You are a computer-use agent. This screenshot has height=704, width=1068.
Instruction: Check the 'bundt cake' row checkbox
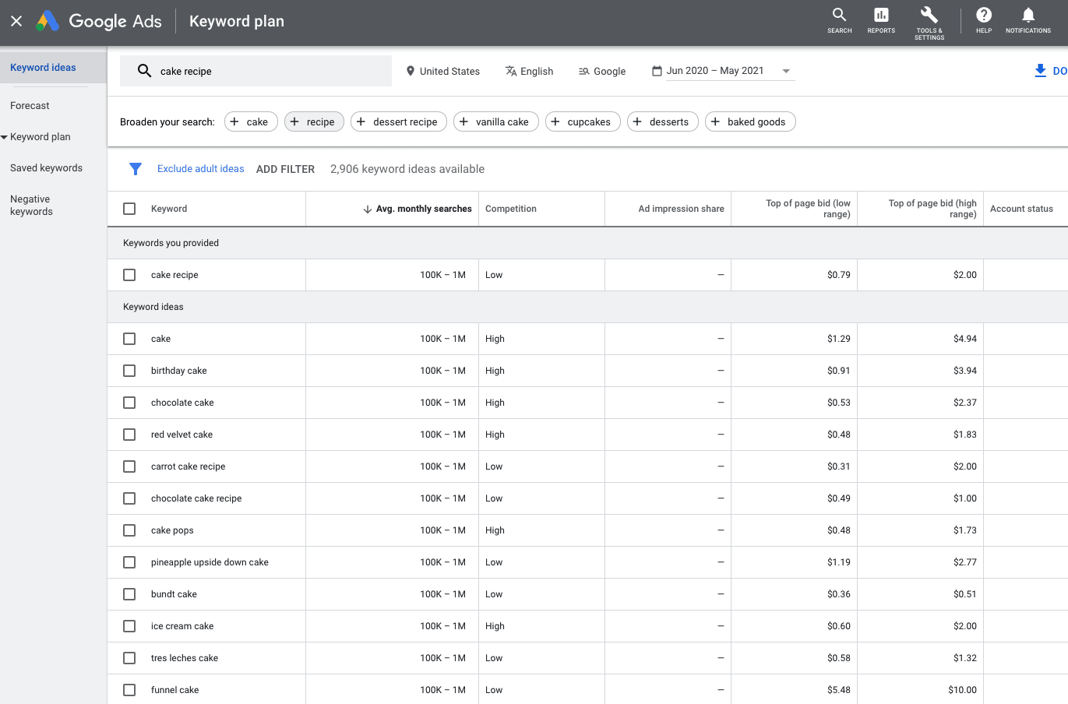129,594
